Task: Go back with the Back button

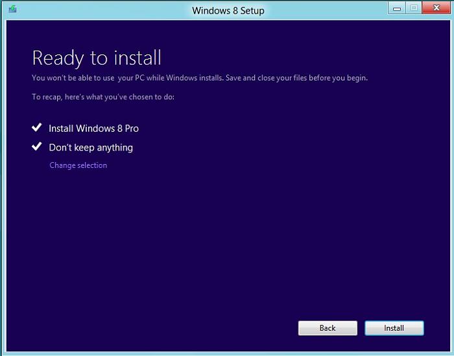Action: point(328,328)
